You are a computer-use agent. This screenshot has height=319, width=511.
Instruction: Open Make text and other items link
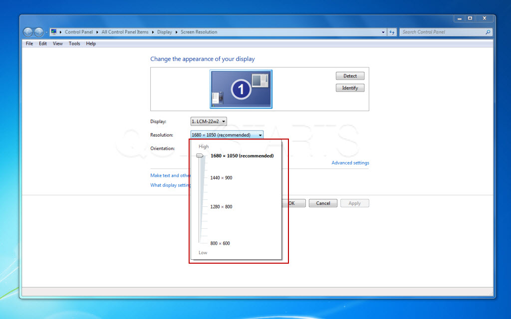pos(170,175)
